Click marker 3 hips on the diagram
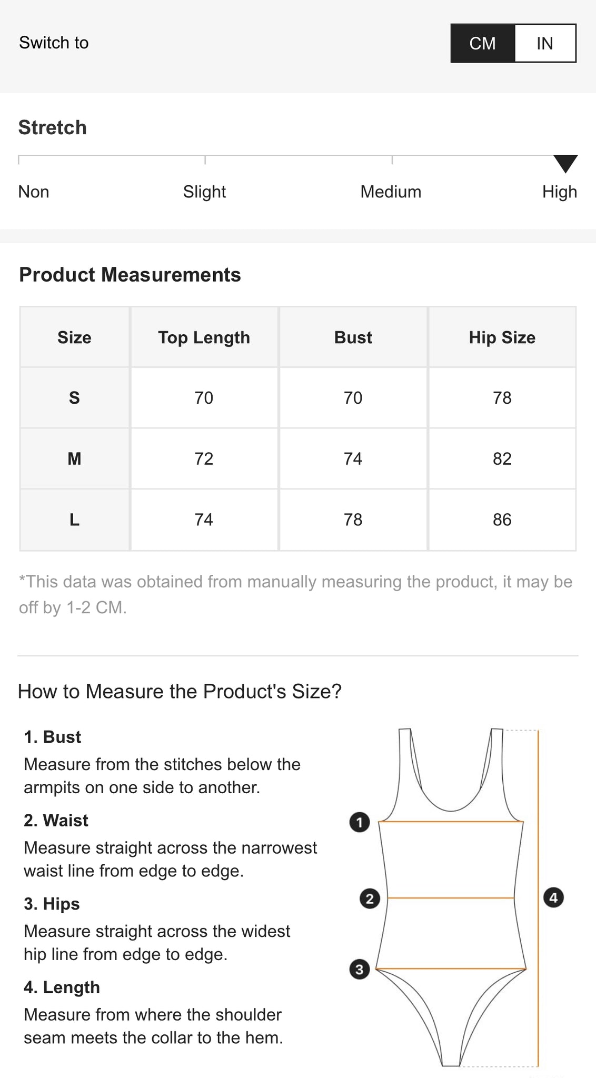The image size is (596, 1078). coord(360,969)
